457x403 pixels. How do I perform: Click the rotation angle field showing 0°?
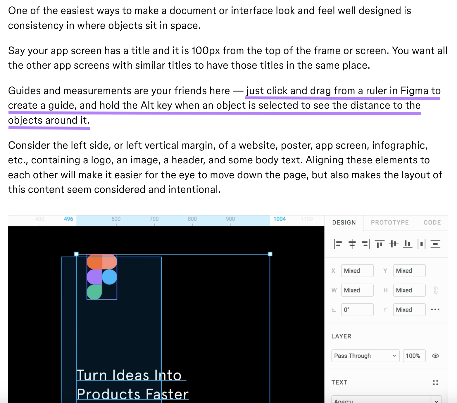(x=357, y=309)
